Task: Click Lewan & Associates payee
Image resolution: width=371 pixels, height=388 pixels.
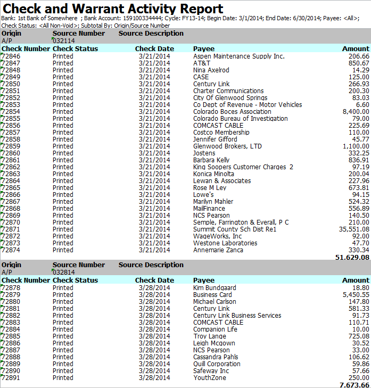Action: [222, 181]
